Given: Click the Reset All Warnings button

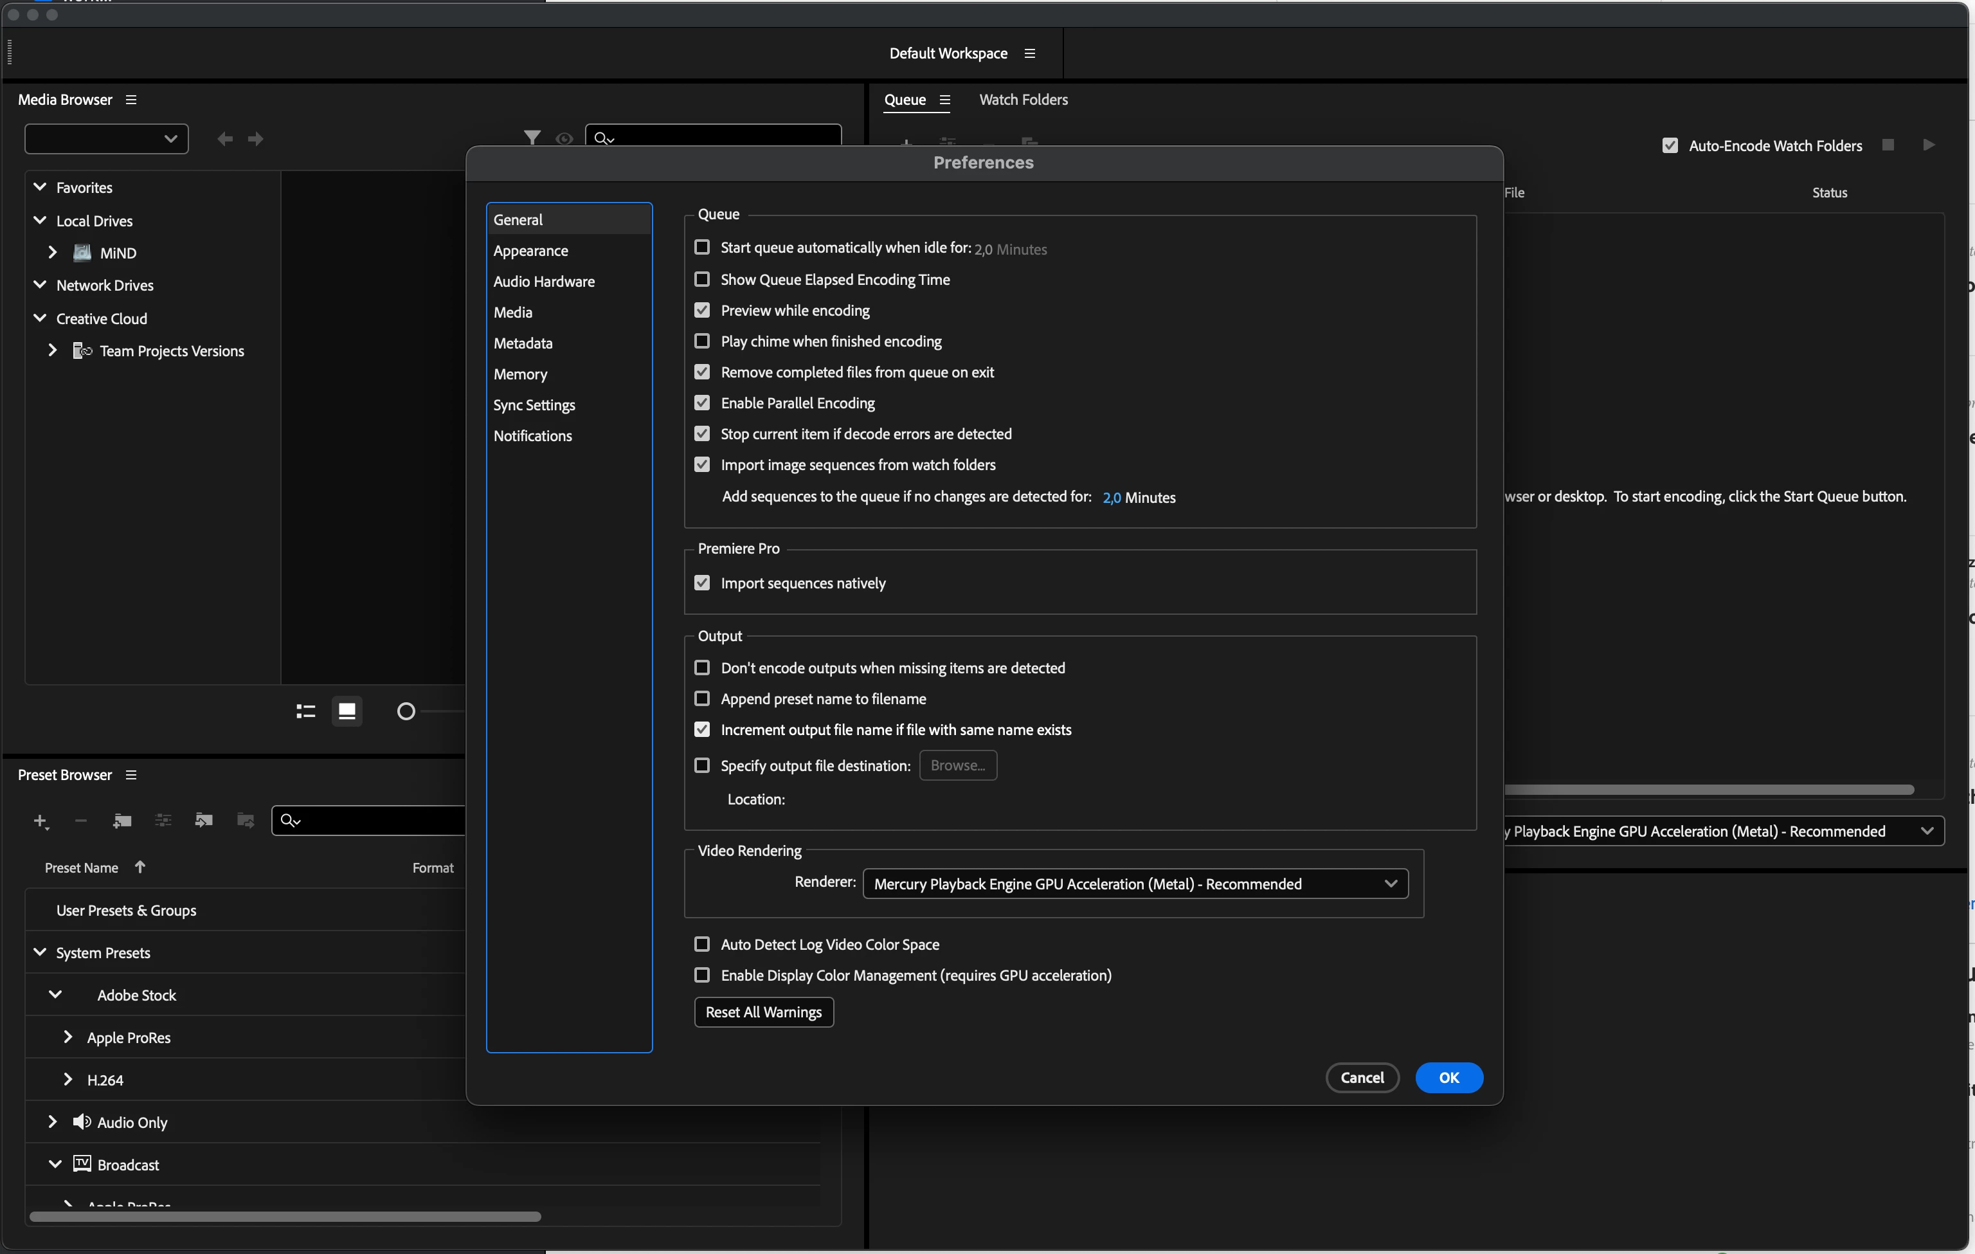Looking at the screenshot, I should (764, 1012).
